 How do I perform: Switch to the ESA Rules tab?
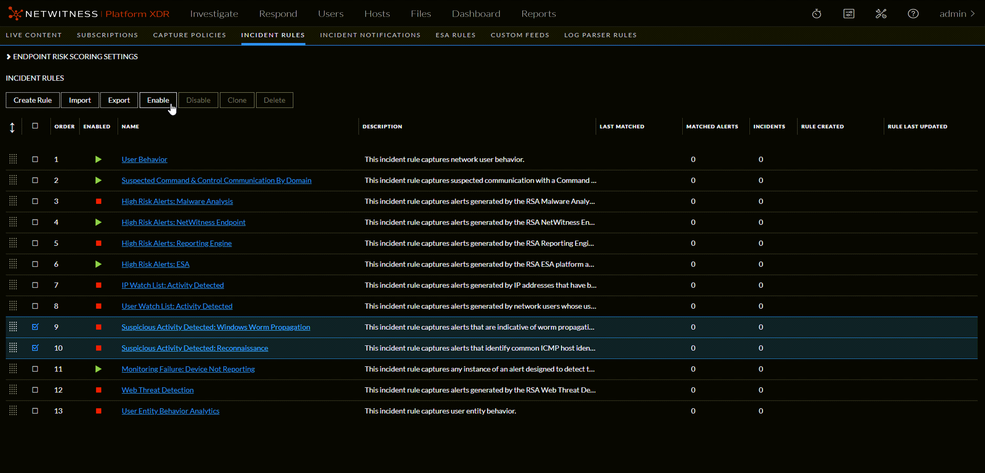(455, 35)
